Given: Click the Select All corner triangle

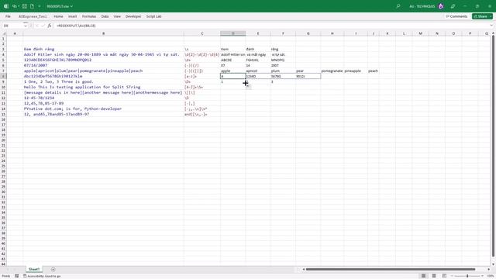Looking at the screenshot, I should [4, 33].
